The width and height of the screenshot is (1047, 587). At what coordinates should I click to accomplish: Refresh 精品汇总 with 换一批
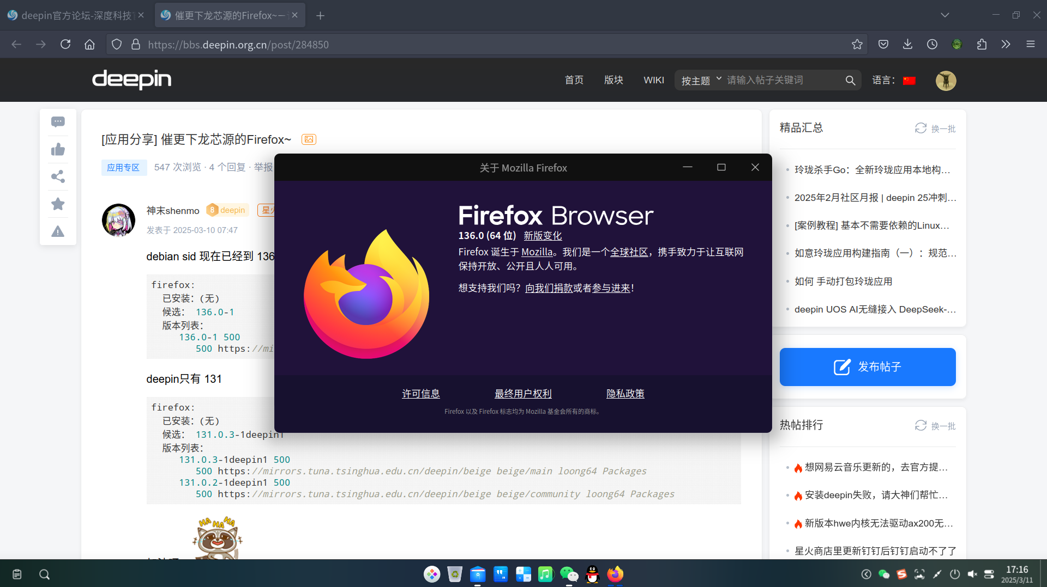(935, 129)
